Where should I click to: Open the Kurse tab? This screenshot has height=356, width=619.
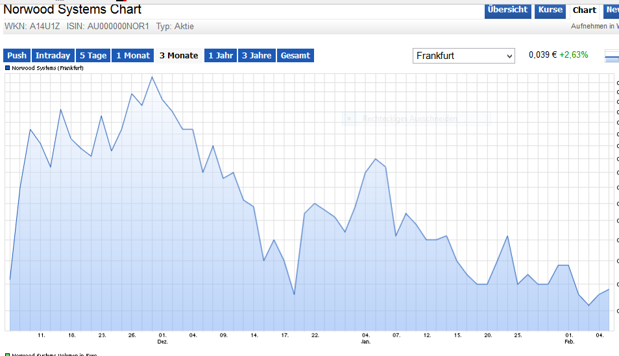tap(550, 10)
